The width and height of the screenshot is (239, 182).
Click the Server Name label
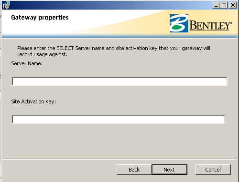point(27,63)
